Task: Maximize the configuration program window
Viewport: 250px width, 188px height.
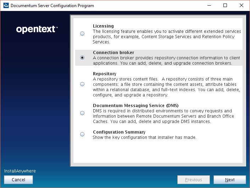Action: click(225, 6)
